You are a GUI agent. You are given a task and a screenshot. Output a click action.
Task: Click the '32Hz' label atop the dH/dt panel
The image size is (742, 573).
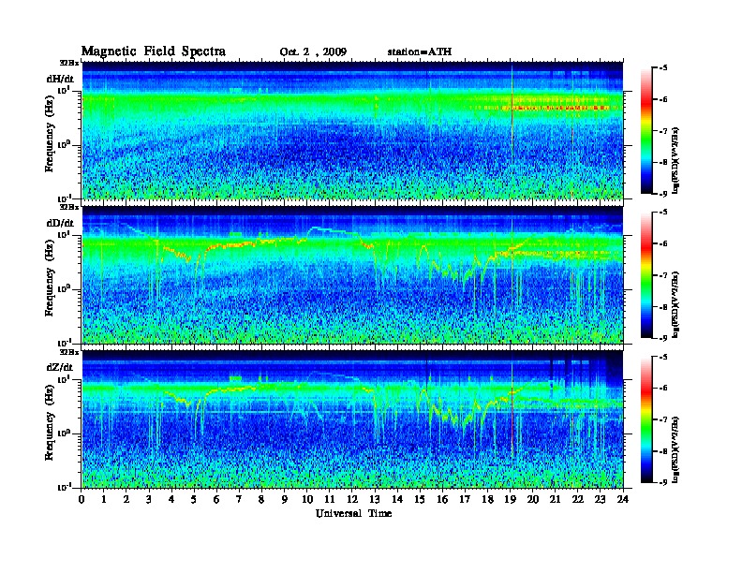point(69,63)
